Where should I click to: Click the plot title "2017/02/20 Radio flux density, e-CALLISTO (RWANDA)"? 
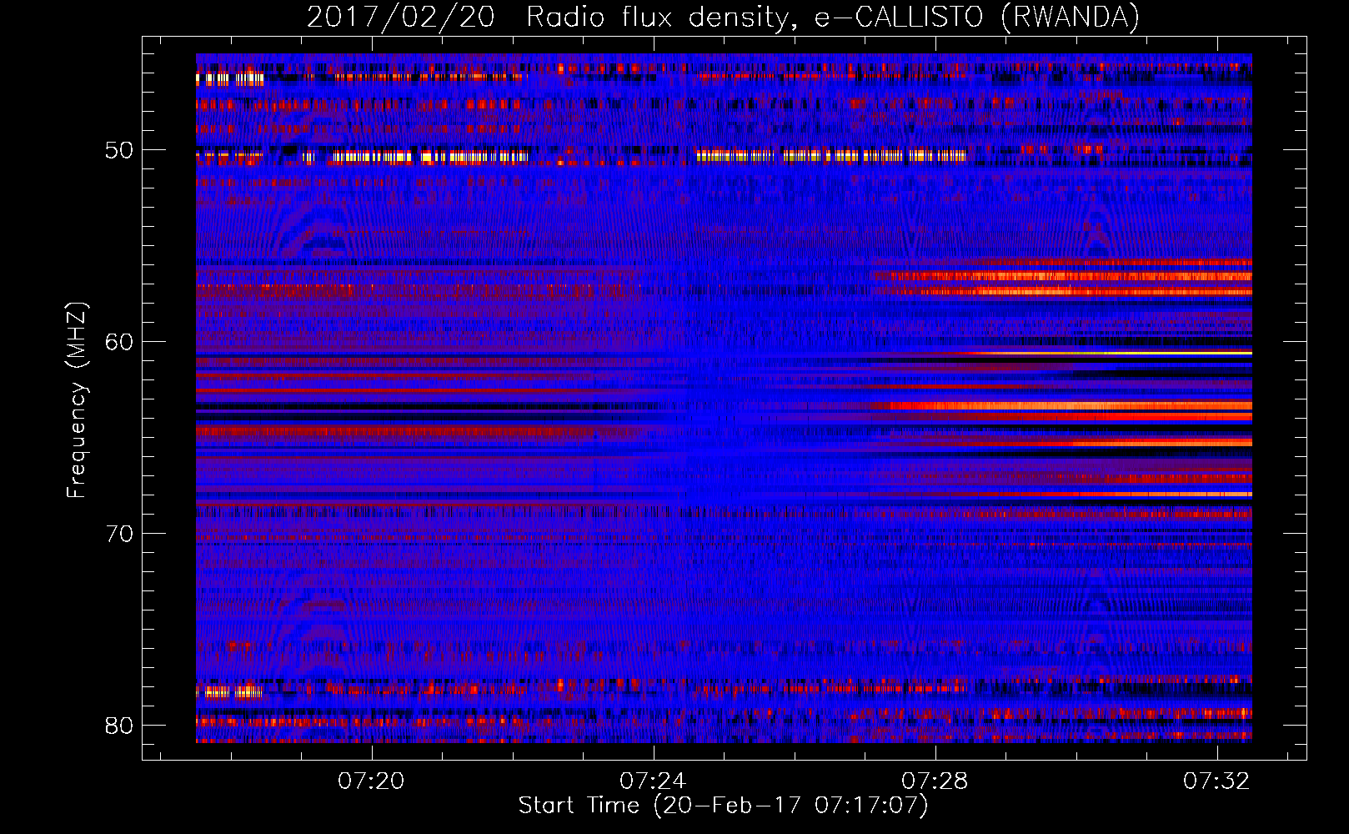(x=723, y=17)
